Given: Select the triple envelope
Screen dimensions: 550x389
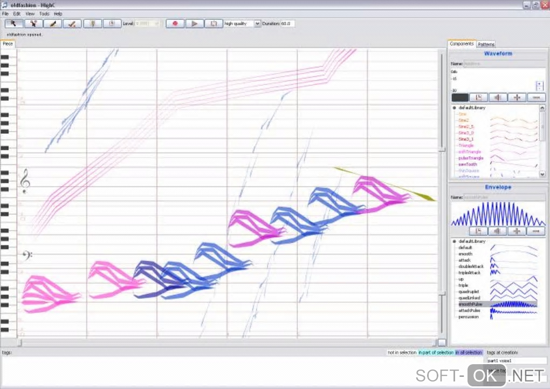Looking at the screenshot, I should coord(463,285).
